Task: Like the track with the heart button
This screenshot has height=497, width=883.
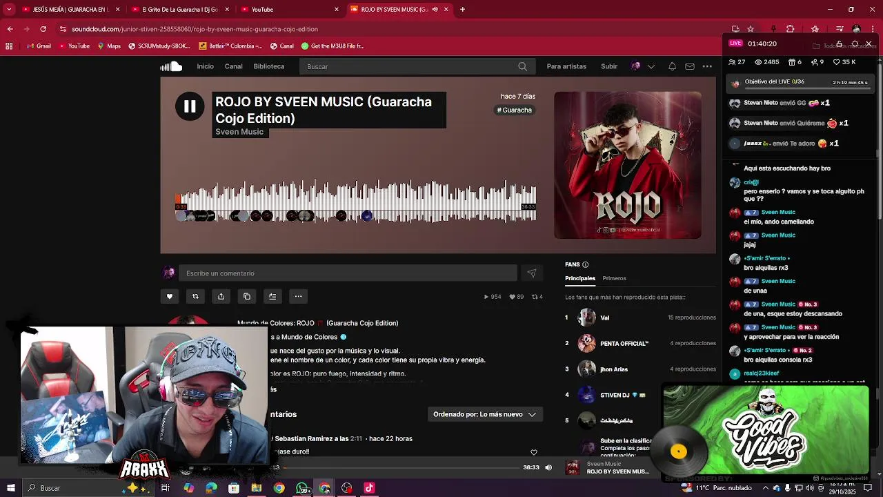Action: 170,296
